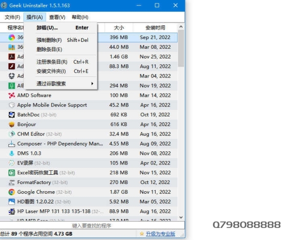The image size is (293, 240).
Task: Click the 692 KB size value
Action: (x=119, y=115)
